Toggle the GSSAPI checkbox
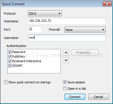Screen dimensions: 113x104 [x=10, y=66]
